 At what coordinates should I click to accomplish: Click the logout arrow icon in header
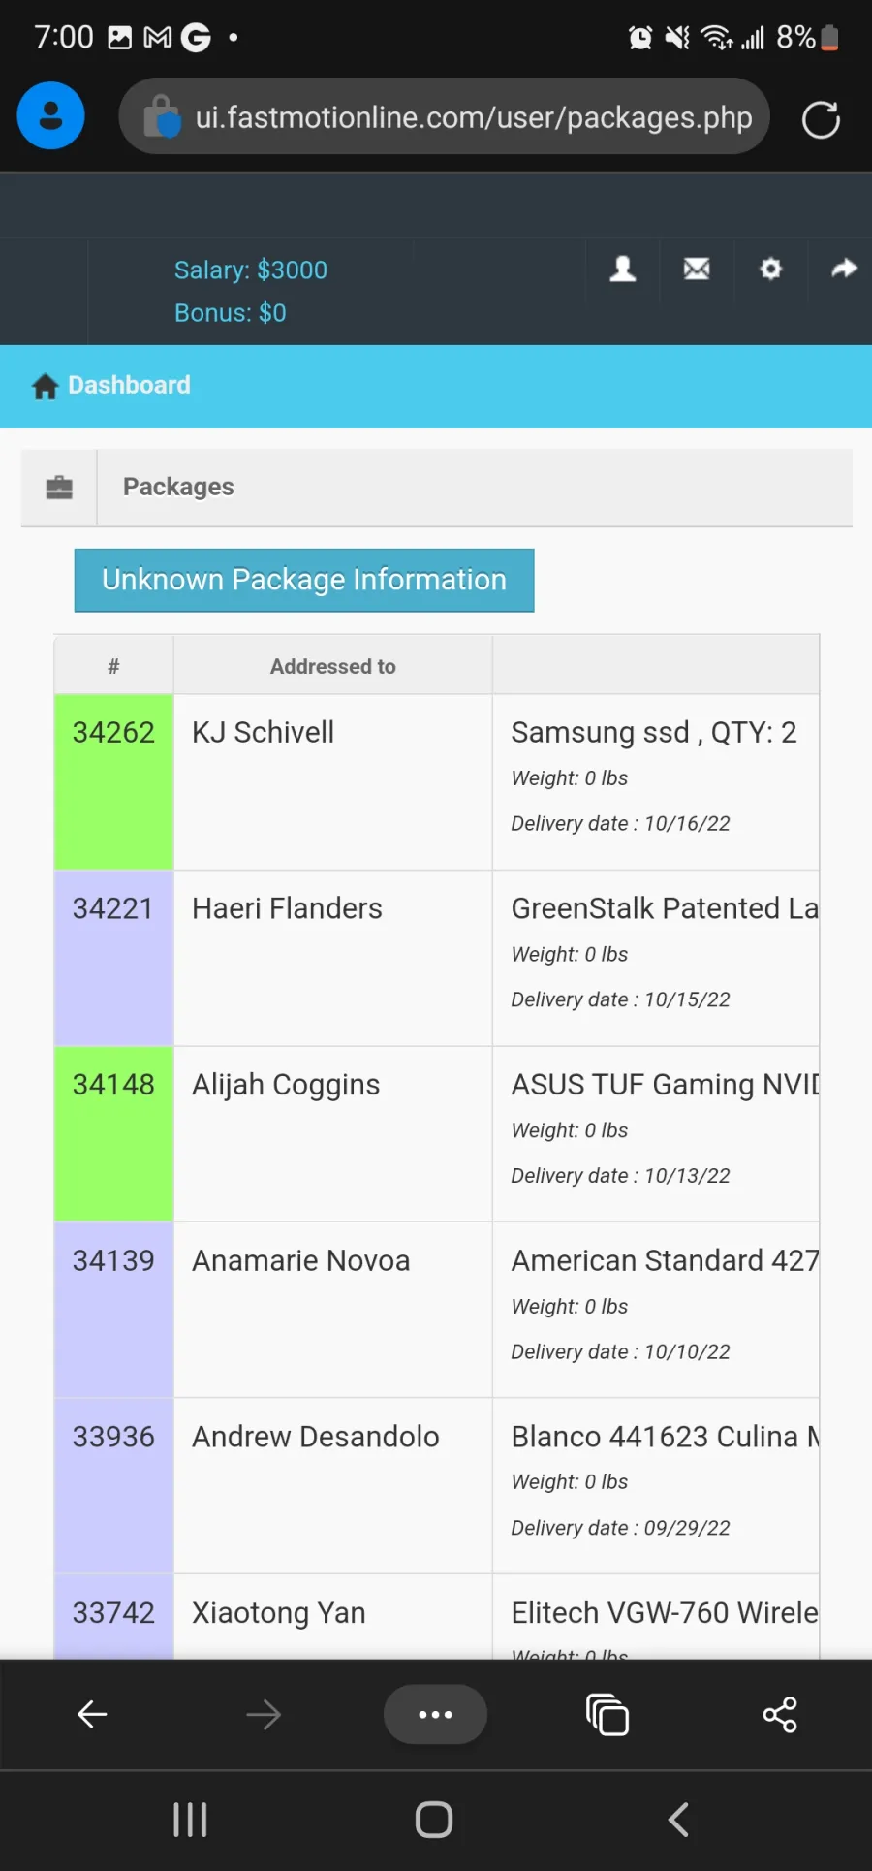[844, 269]
